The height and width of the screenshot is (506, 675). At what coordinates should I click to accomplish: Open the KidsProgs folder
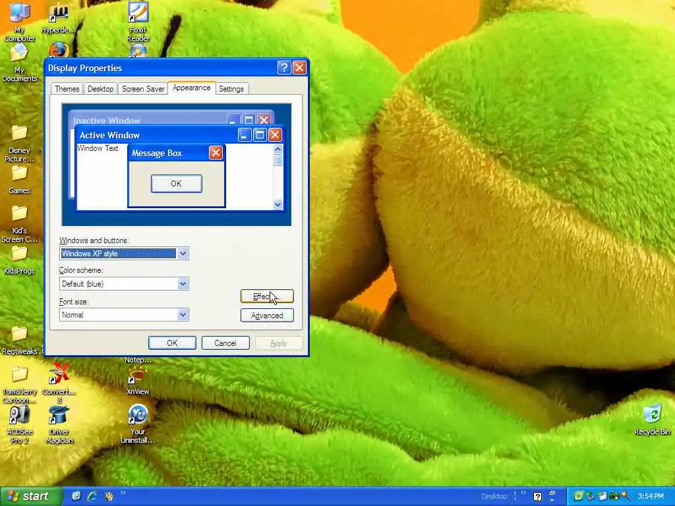click(x=19, y=260)
